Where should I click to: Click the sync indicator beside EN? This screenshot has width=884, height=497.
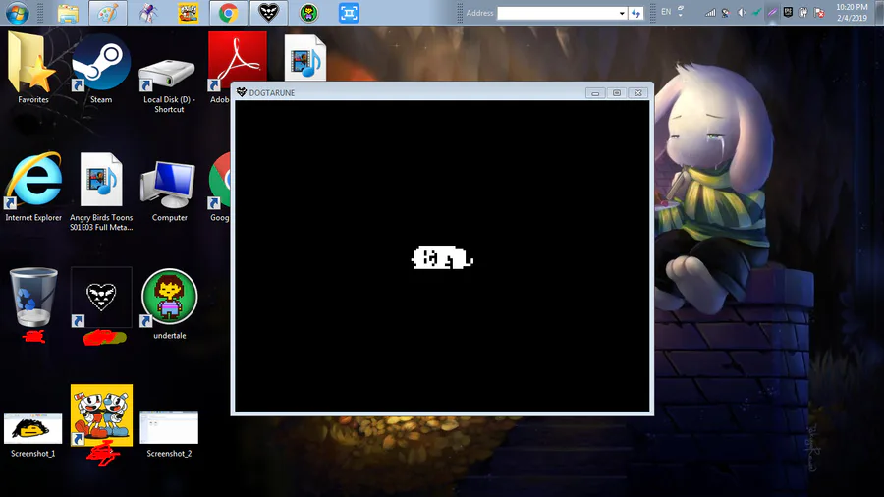coord(681,11)
